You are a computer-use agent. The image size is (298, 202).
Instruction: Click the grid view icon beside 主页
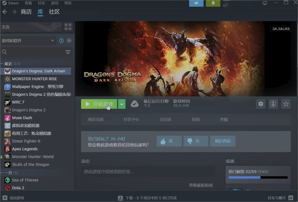click(68, 27)
